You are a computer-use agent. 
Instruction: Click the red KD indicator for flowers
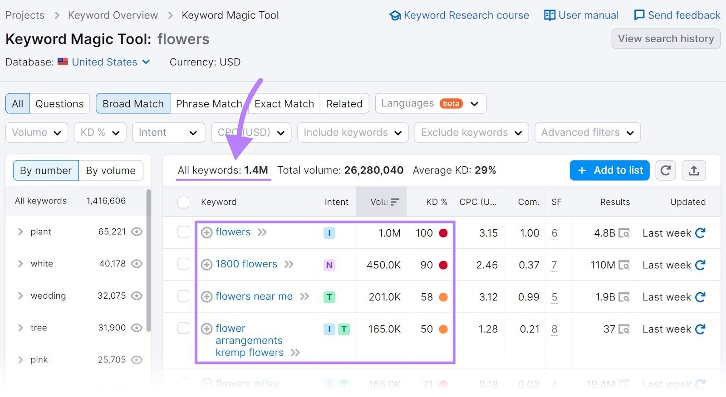(443, 233)
